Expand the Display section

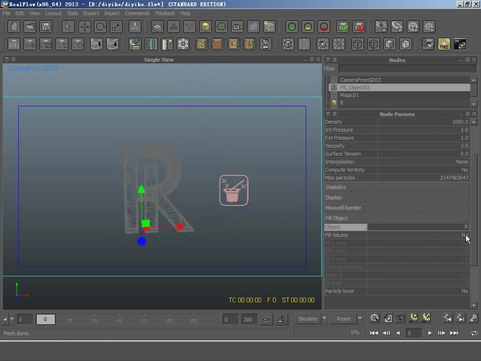(x=397, y=197)
